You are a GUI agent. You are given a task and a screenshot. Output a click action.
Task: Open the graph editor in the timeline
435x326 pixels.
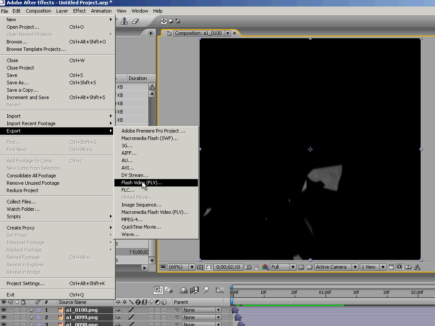220,290
